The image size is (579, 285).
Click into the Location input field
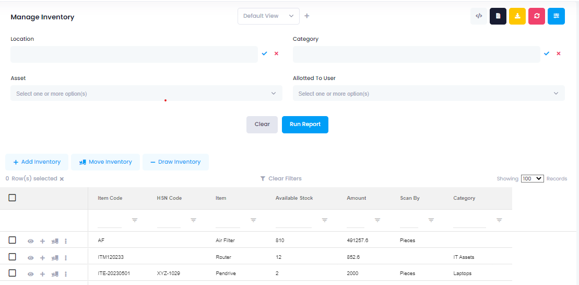134,54
